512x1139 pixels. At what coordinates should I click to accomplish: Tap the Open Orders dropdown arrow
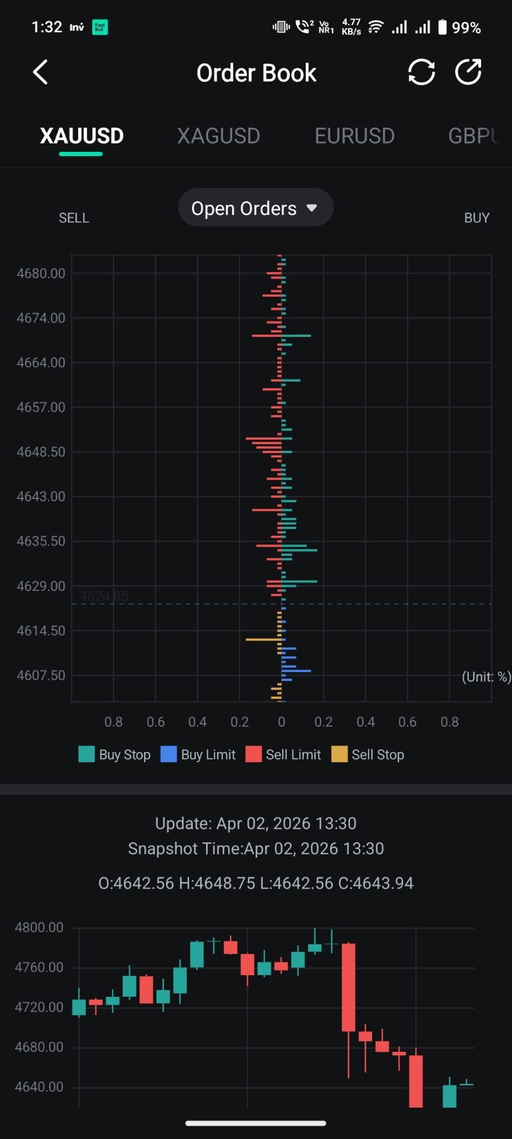[312, 208]
